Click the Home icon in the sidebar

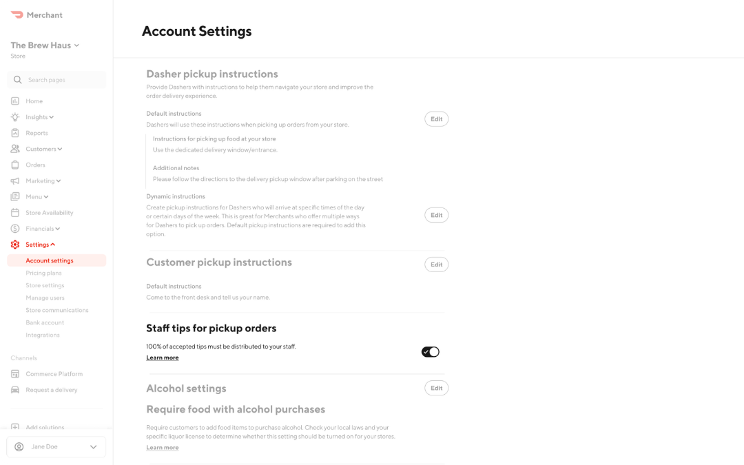(x=15, y=101)
